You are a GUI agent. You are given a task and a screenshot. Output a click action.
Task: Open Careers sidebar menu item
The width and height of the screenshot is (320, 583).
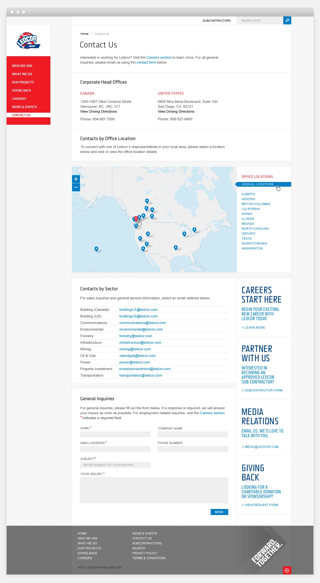pos(19,99)
